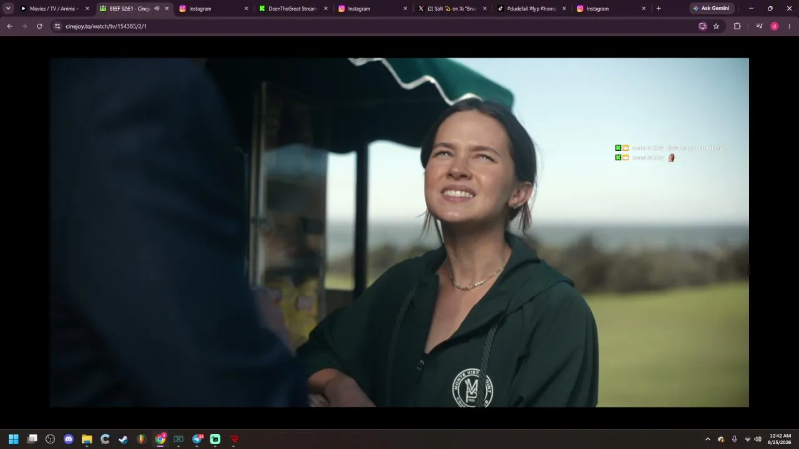Open the Chrome three-dot menu
Viewport: 799px width, 449px height.
790,26
